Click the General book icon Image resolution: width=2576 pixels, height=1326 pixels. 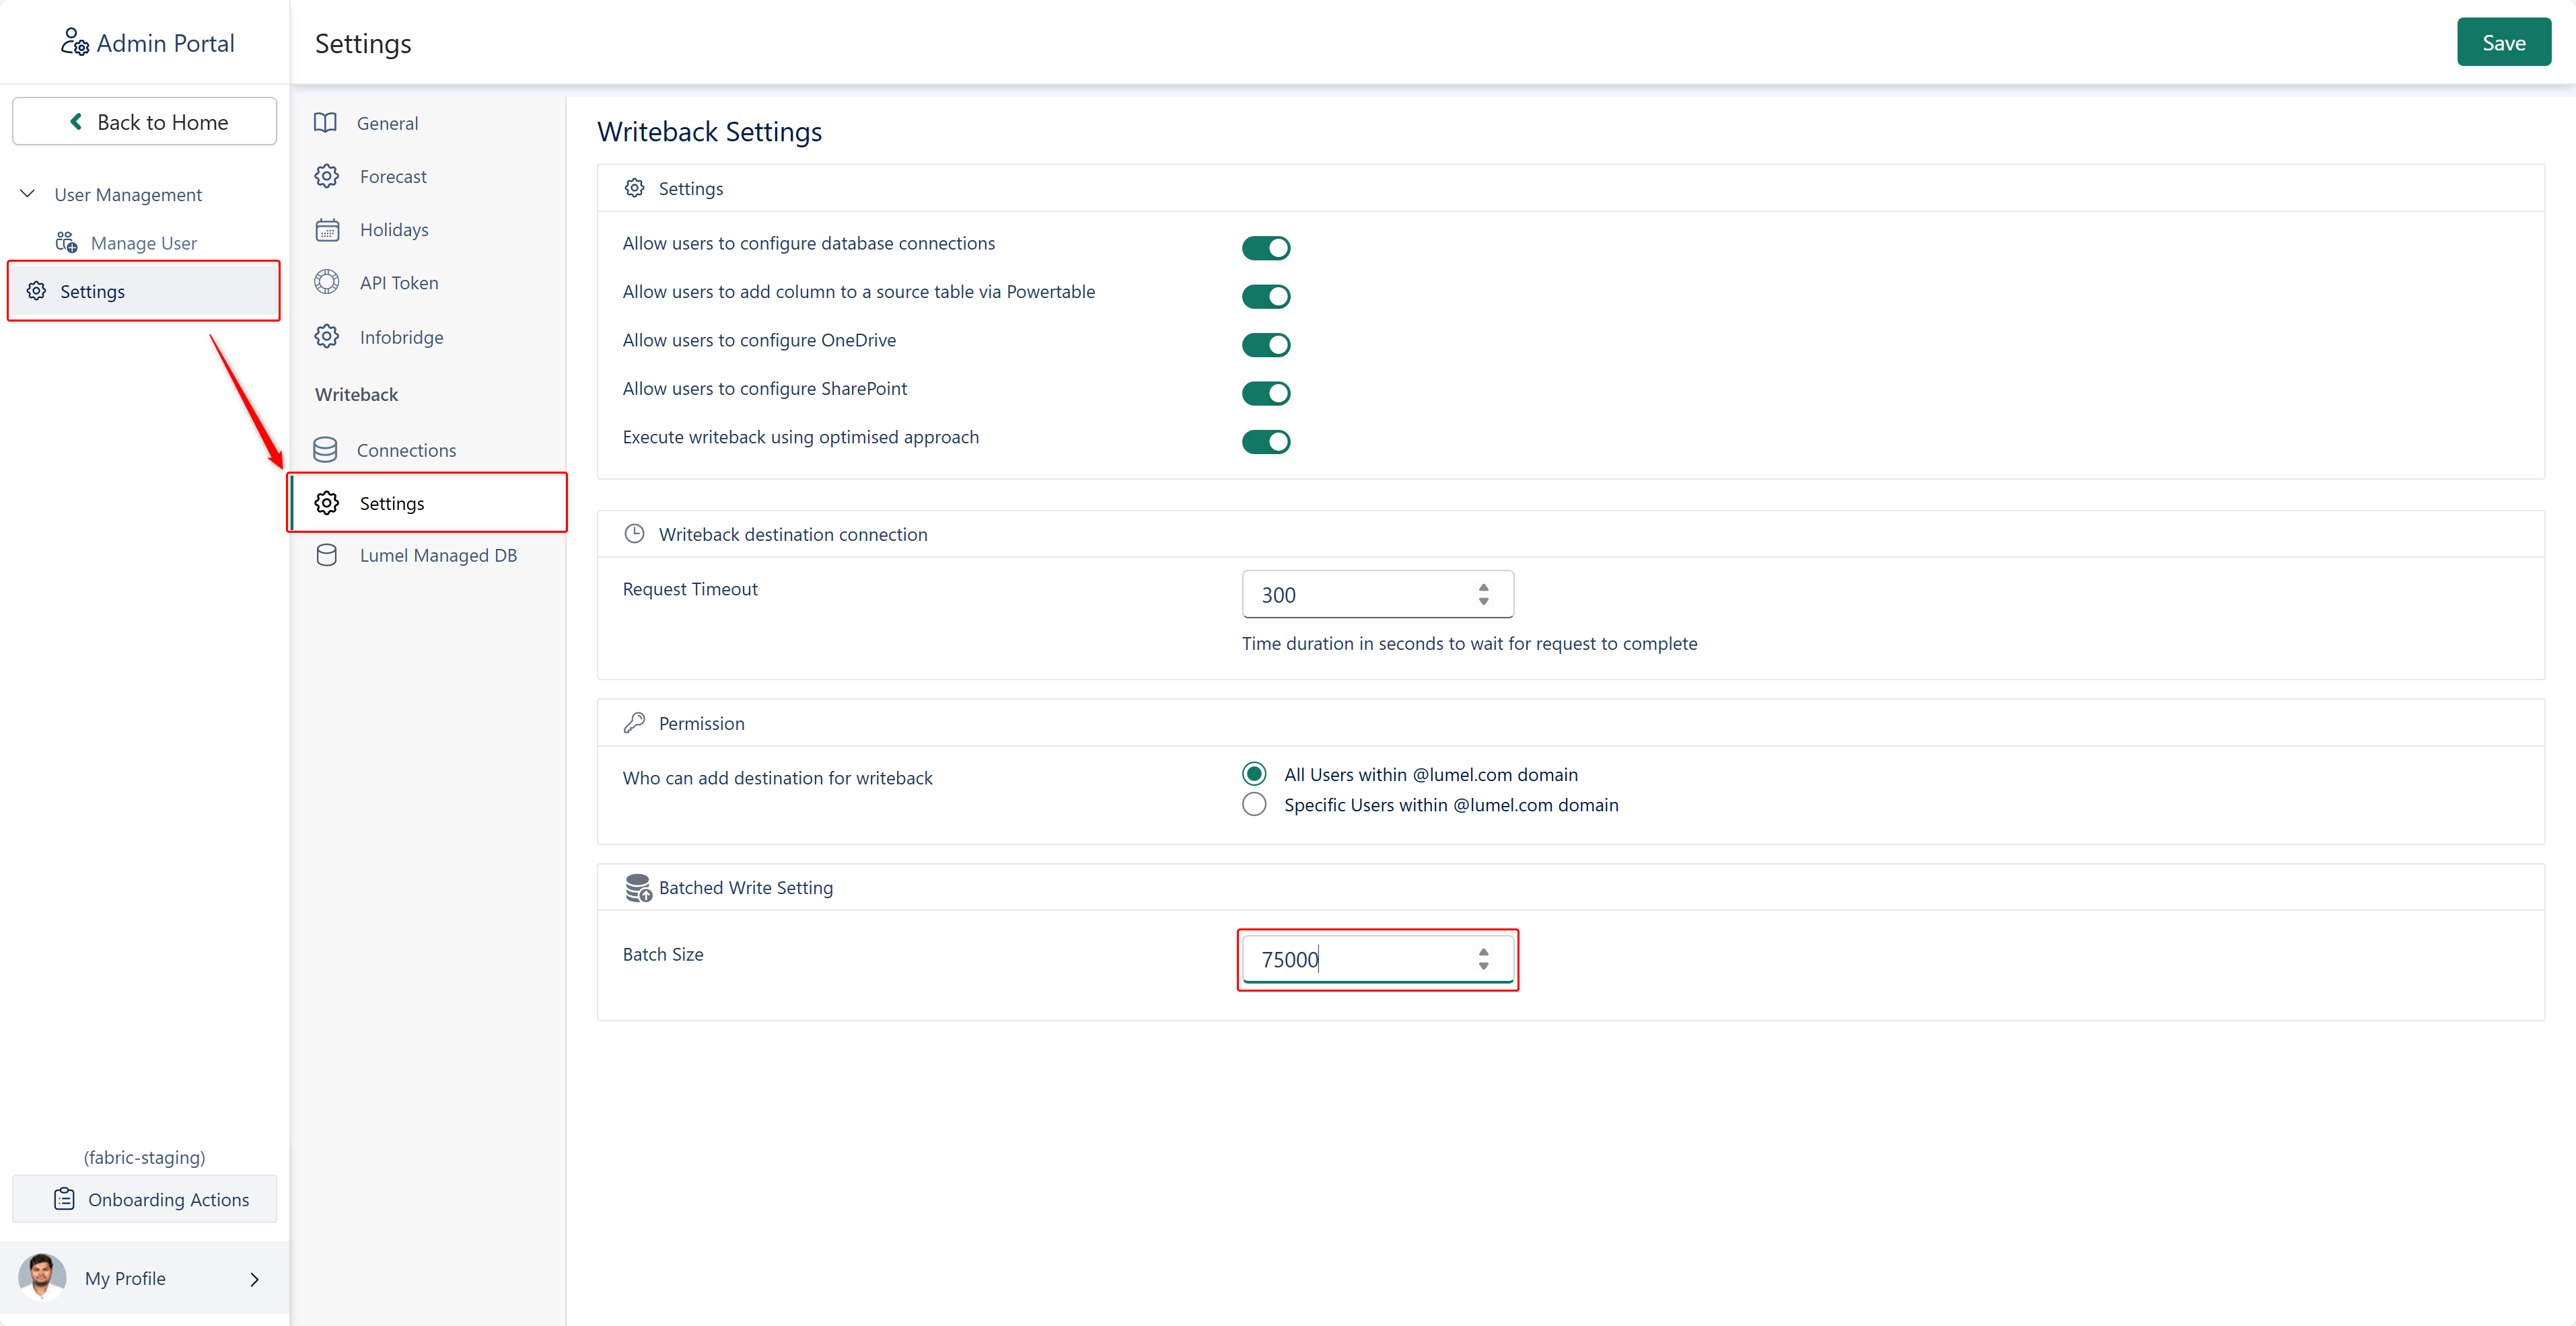pyautogui.click(x=325, y=123)
